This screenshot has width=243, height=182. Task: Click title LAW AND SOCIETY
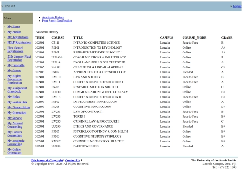point(87,77)
